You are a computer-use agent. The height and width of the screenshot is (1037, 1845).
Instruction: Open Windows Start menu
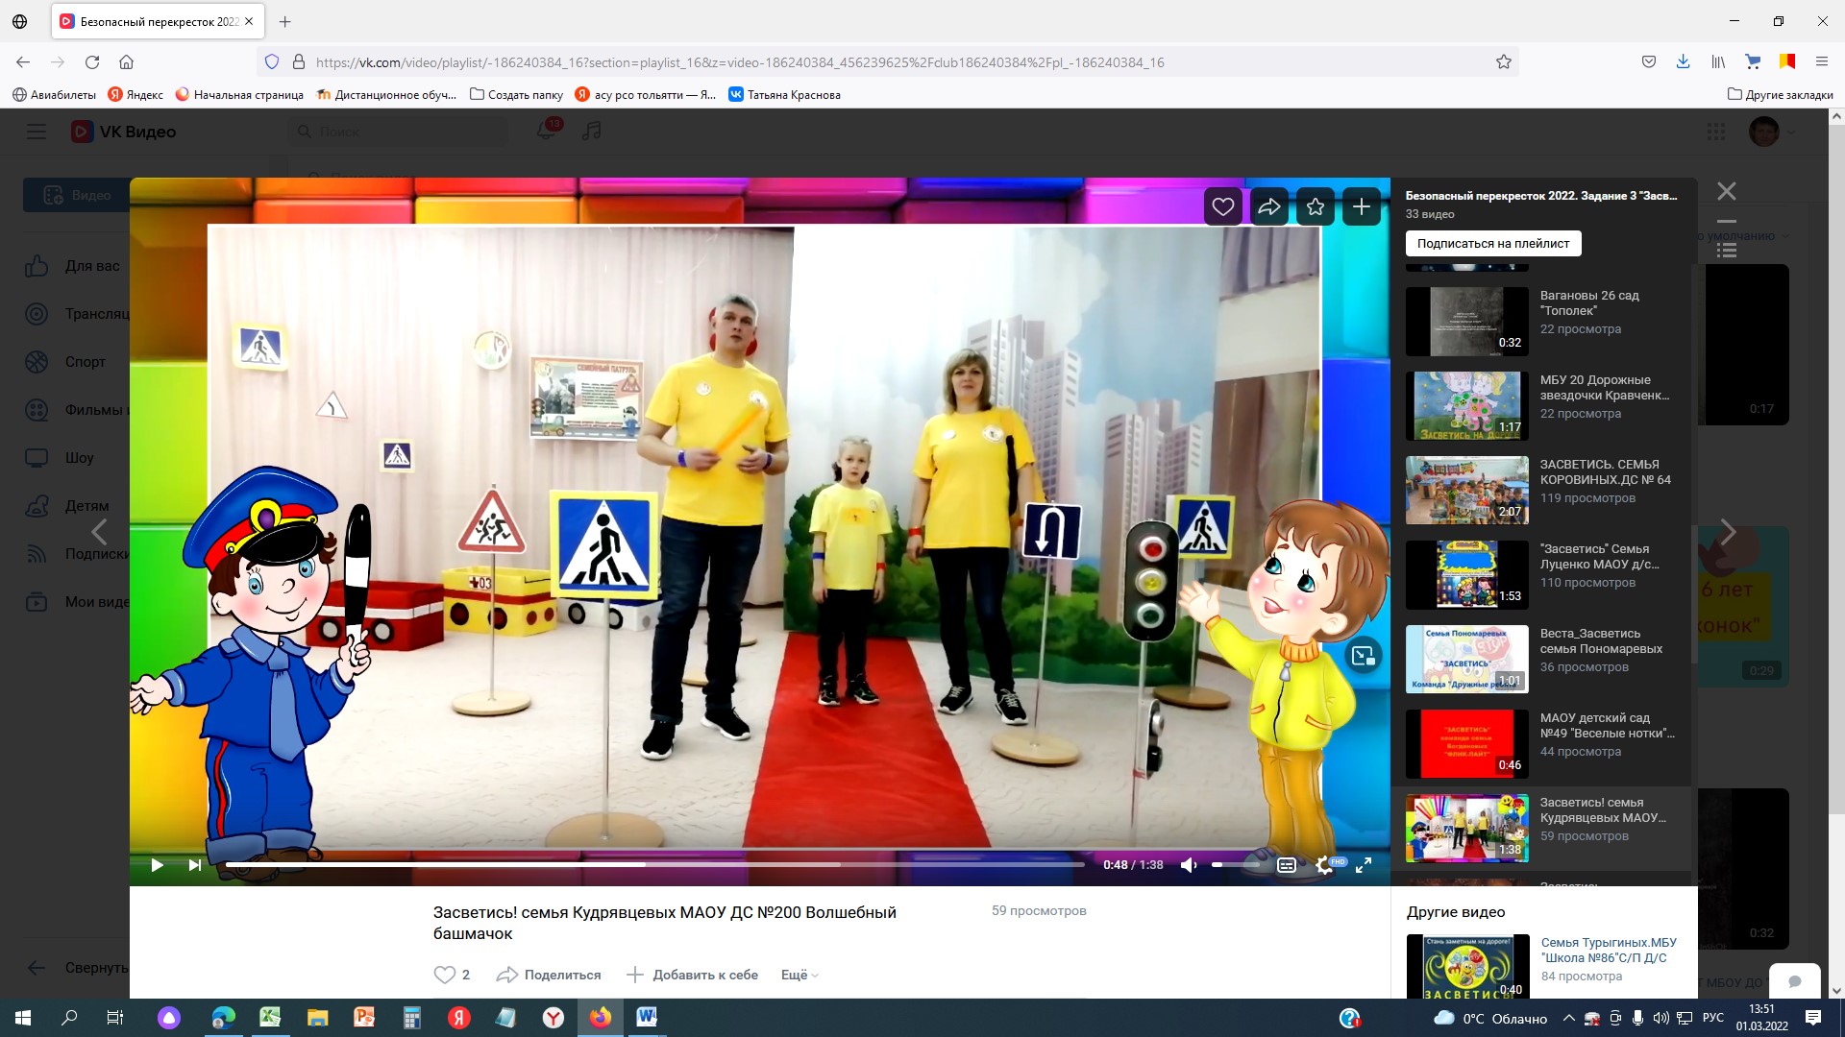[x=23, y=1018]
